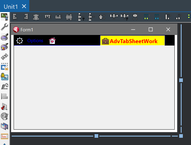Click the padlock controls icon in sidebar
This screenshot has width=191, height=145.
[x=5, y=77]
